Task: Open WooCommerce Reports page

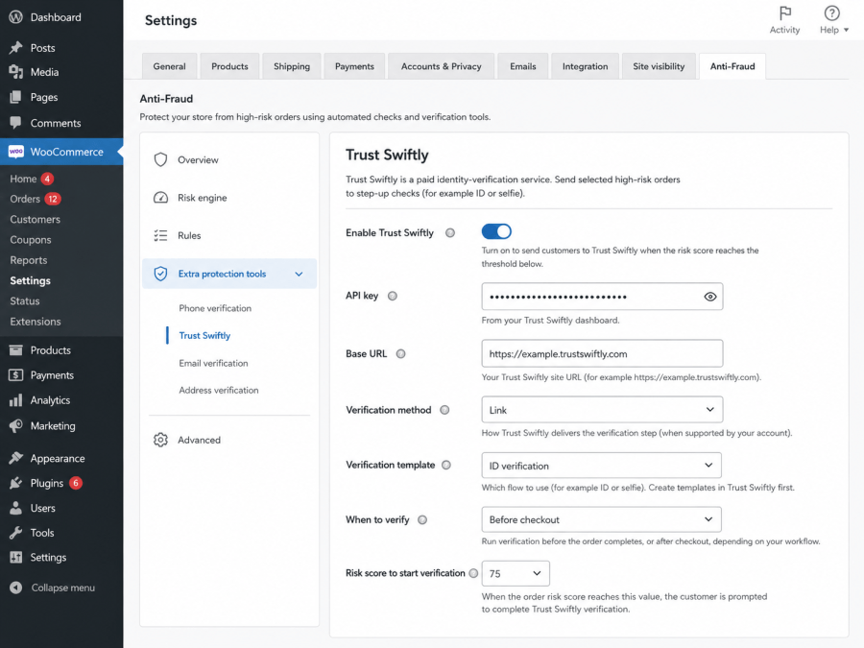Action: (29, 260)
